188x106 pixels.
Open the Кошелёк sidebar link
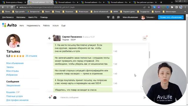click(11, 92)
